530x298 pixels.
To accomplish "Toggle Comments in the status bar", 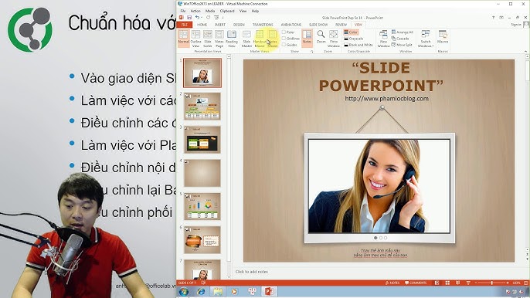I will pyautogui.click(x=416, y=283).
